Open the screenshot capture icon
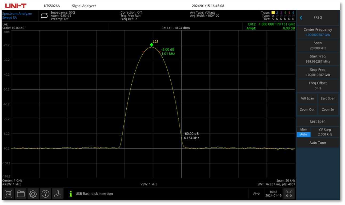 tap(9, 194)
